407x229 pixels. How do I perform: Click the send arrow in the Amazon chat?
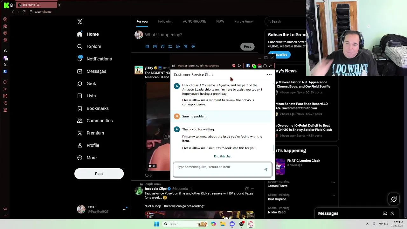click(266, 170)
